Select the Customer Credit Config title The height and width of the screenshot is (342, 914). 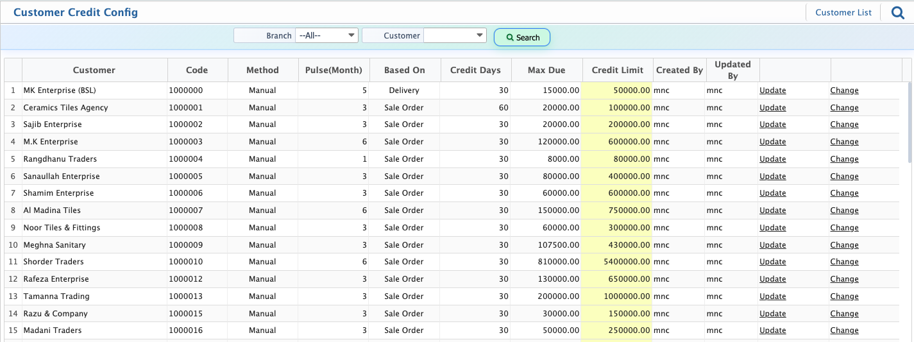point(76,12)
